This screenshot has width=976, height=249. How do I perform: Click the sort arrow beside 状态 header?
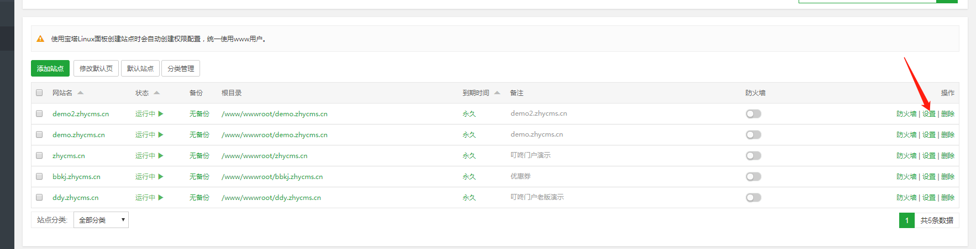click(157, 93)
